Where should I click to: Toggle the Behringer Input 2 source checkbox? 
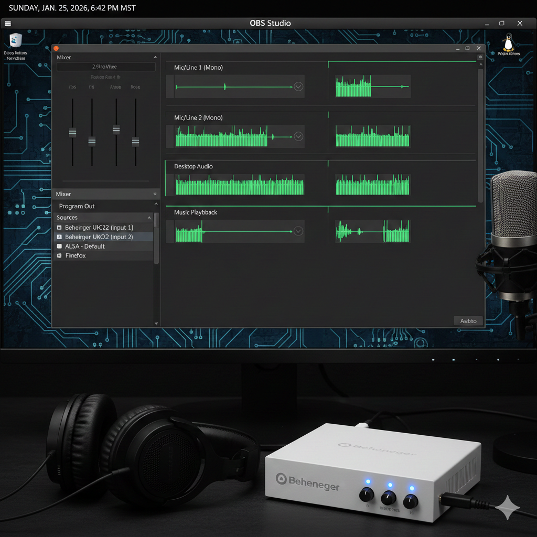click(x=59, y=237)
